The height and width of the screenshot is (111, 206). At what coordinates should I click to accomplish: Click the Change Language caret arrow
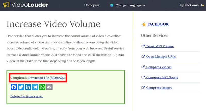144,6
